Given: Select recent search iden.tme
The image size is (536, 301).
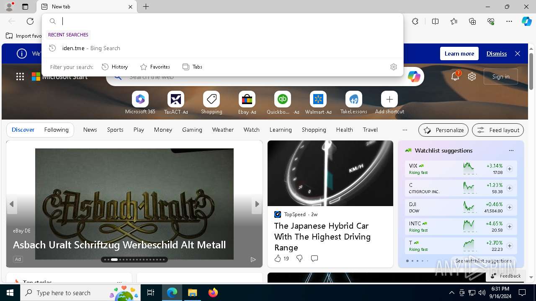Looking at the screenshot, I should (222, 48).
